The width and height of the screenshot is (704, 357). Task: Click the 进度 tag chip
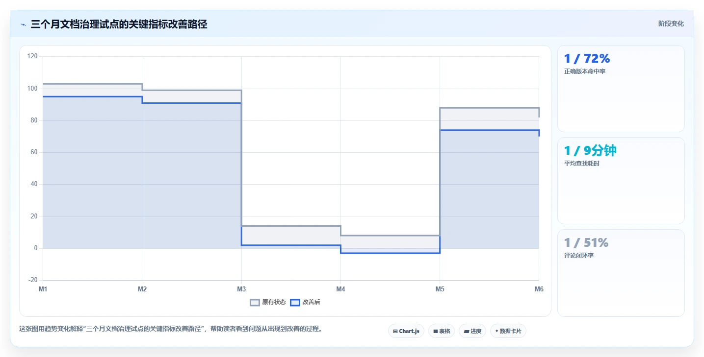coord(472,331)
